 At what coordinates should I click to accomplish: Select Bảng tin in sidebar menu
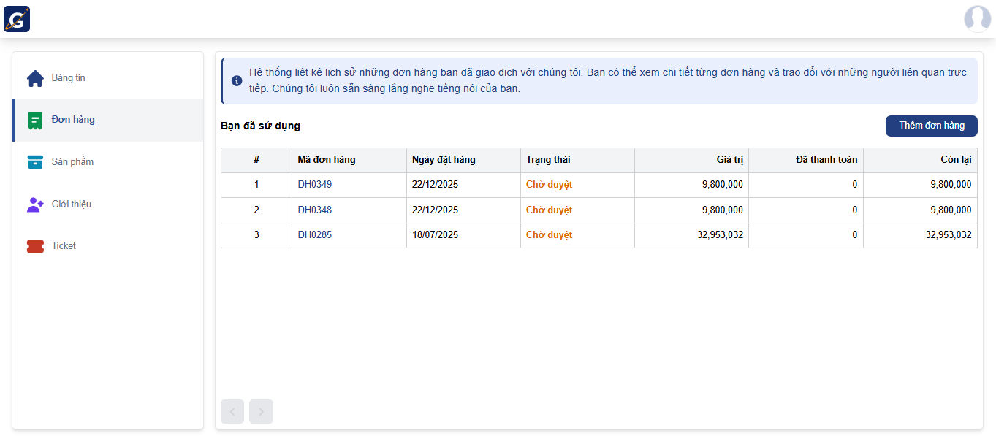pyautogui.click(x=69, y=78)
